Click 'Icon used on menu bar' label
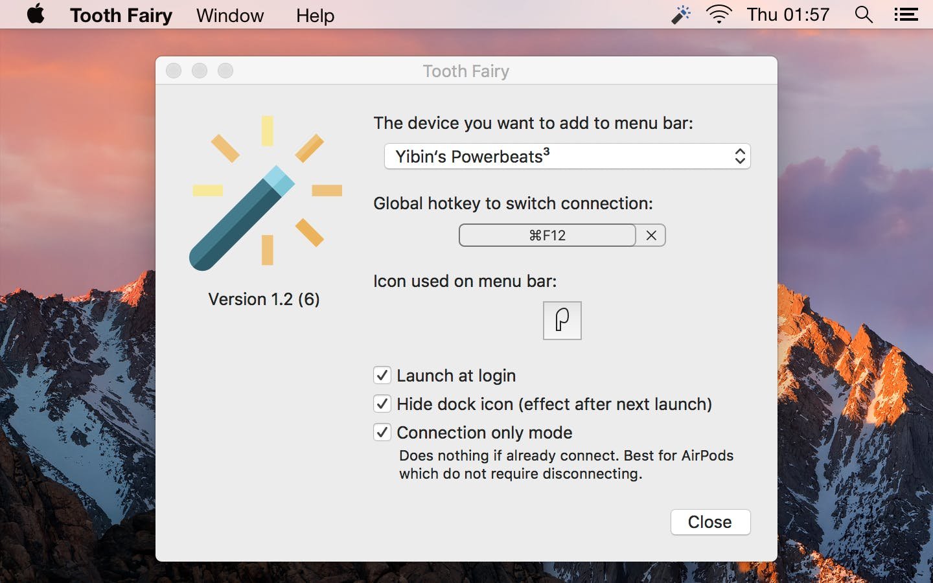 coord(465,281)
